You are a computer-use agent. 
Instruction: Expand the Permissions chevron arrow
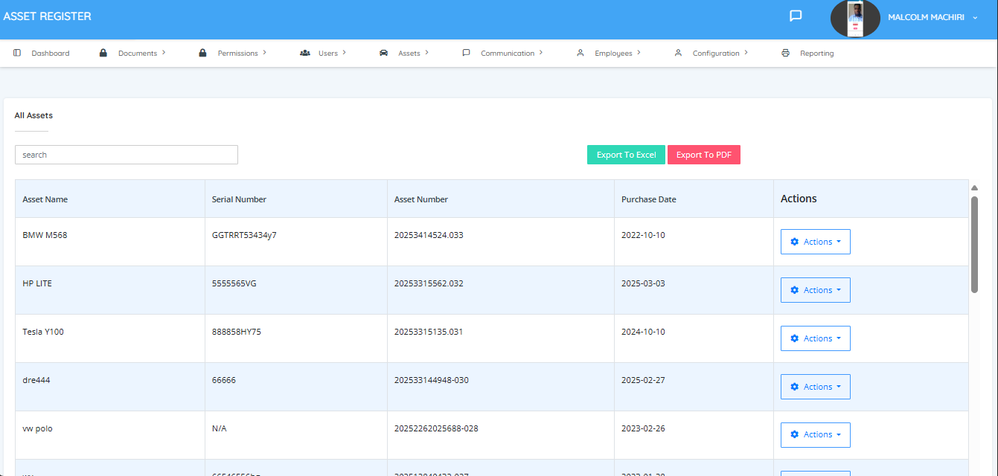click(x=264, y=53)
